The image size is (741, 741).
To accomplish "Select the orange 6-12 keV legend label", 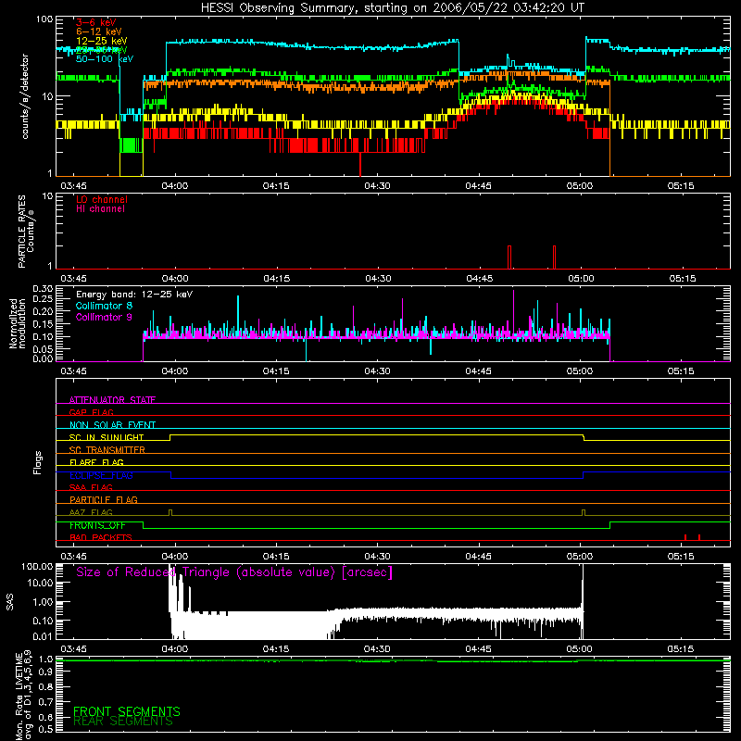I will tap(99, 31).
